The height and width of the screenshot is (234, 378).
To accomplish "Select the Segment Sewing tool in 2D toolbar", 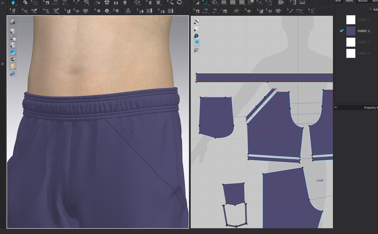I will click(206, 11).
